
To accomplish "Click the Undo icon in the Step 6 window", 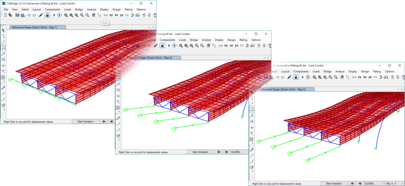I will pos(278,77).
